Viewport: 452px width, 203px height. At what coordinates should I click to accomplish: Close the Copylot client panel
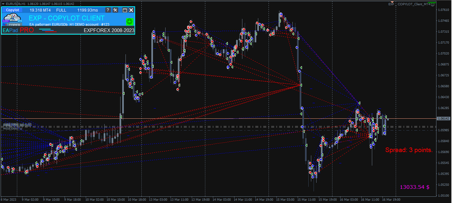click(x=131, y=10)
